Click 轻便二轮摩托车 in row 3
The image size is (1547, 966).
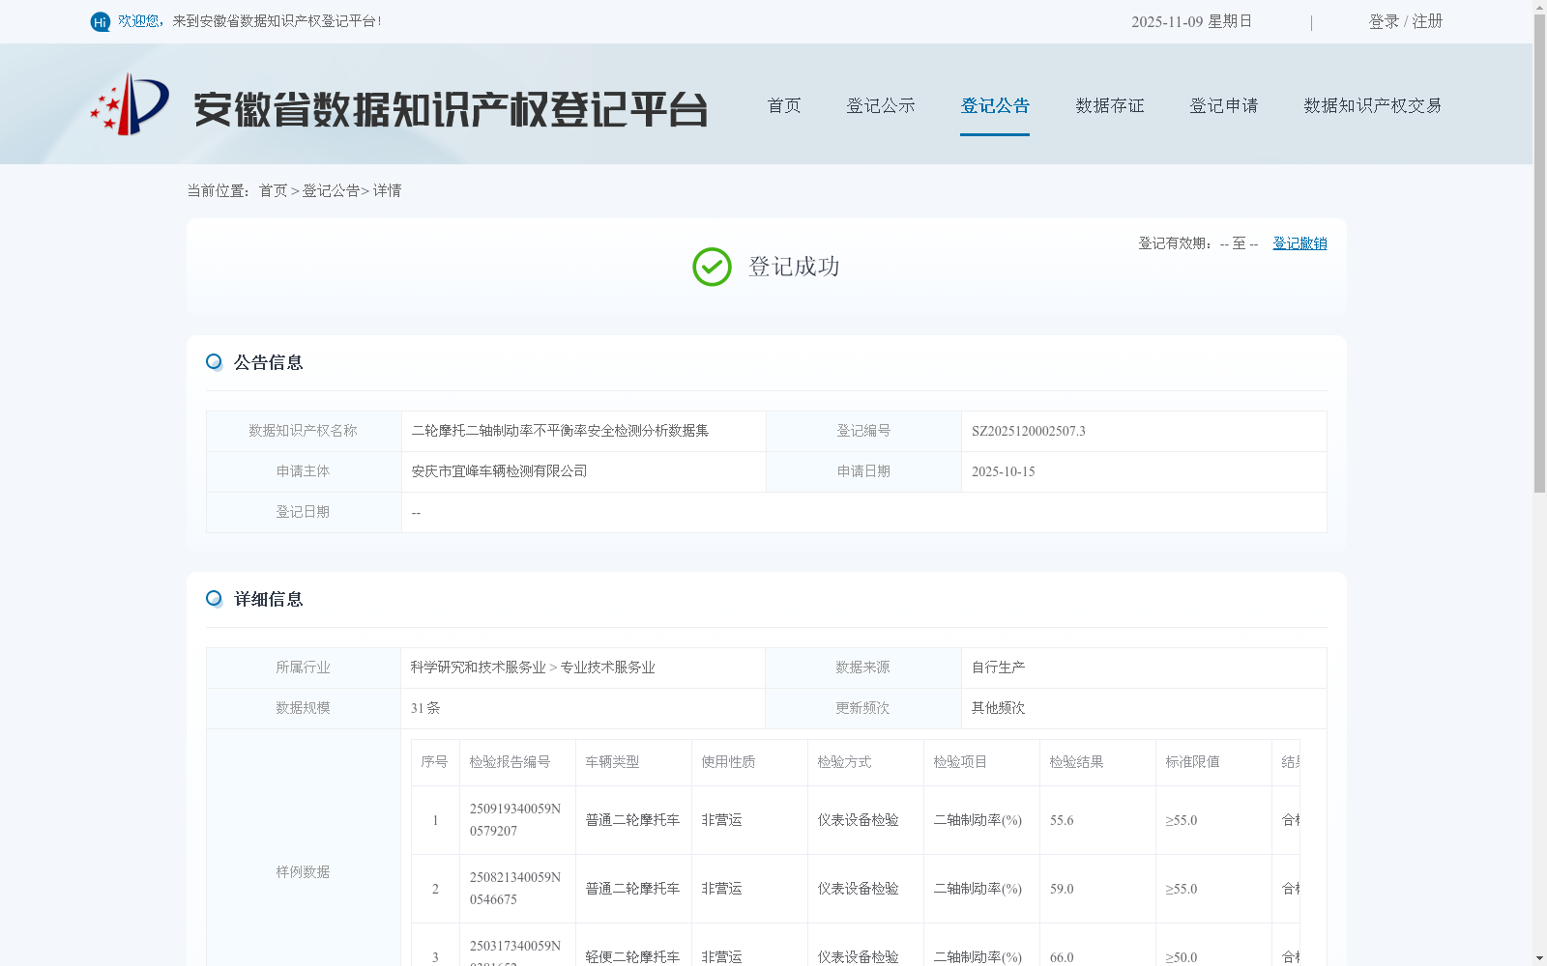tap(632, 957)
